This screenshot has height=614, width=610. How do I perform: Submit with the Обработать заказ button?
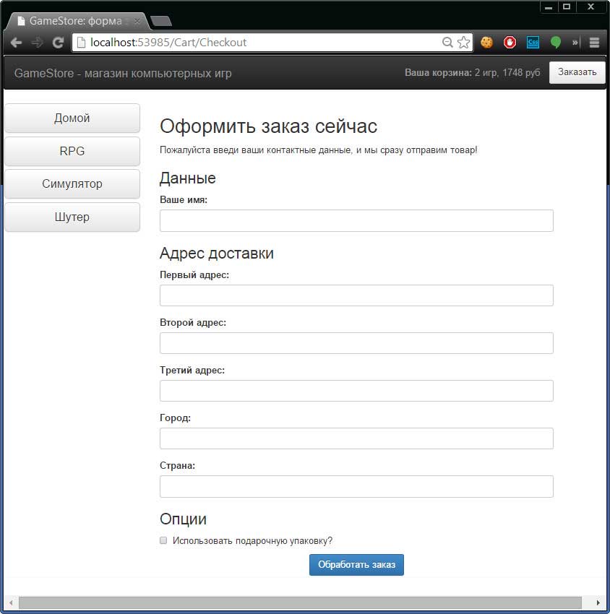(x=356, y=565)
